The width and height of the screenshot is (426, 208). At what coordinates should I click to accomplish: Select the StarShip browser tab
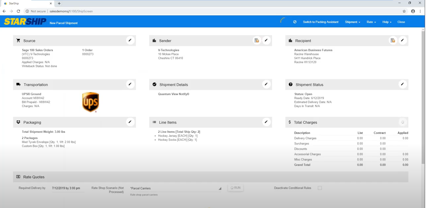pos(28,3)
